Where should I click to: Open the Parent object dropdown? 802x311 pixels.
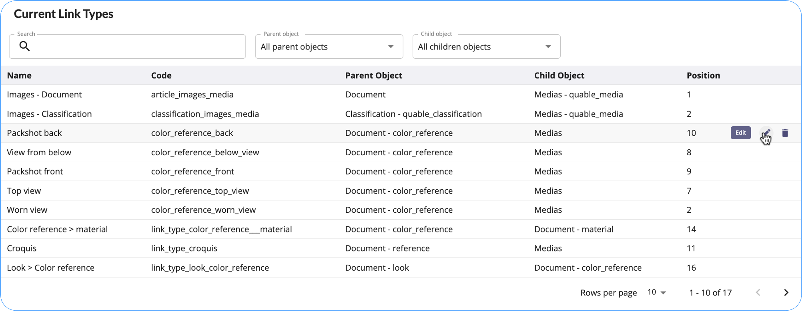(329, 47)
